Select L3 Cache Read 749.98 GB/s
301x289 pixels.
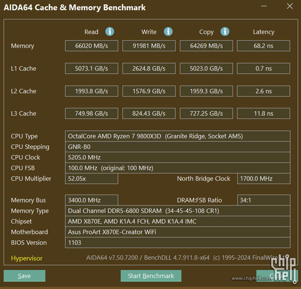click(x=92, y=113)
